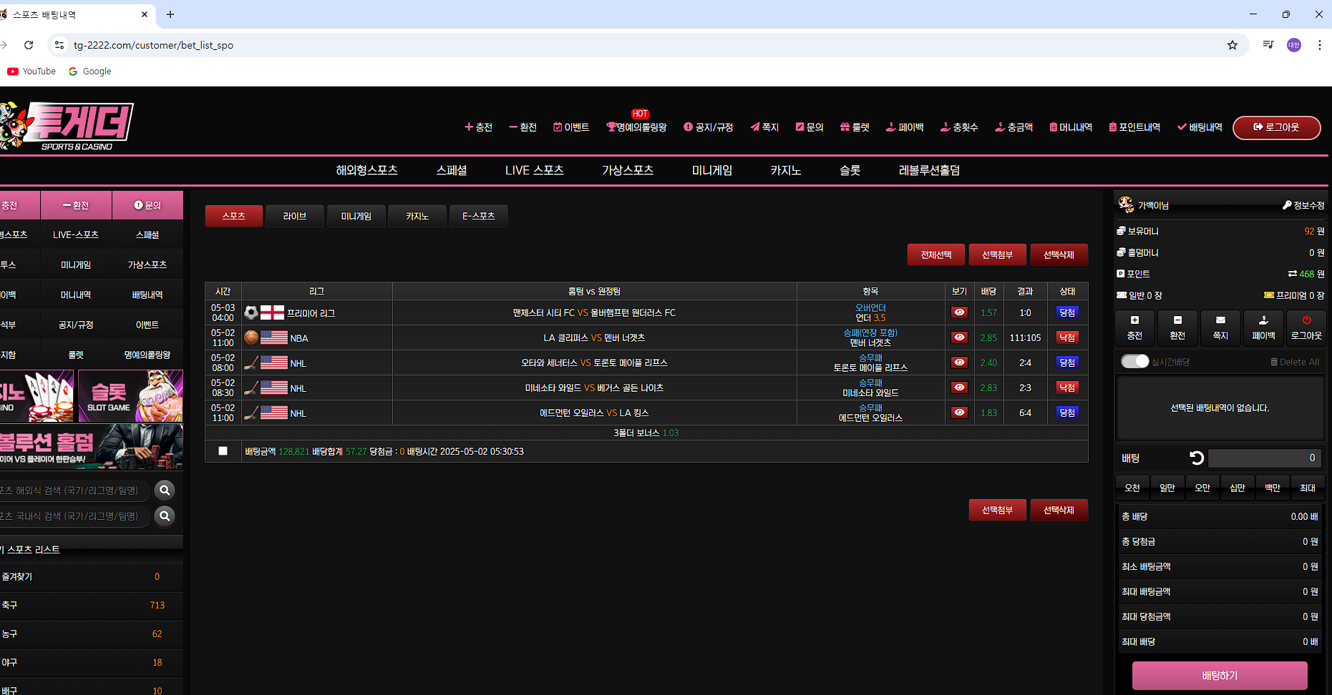The image size is (1332, 695).
Task: Click upper 선택첨부 button above table
Action: click(997, 255)
